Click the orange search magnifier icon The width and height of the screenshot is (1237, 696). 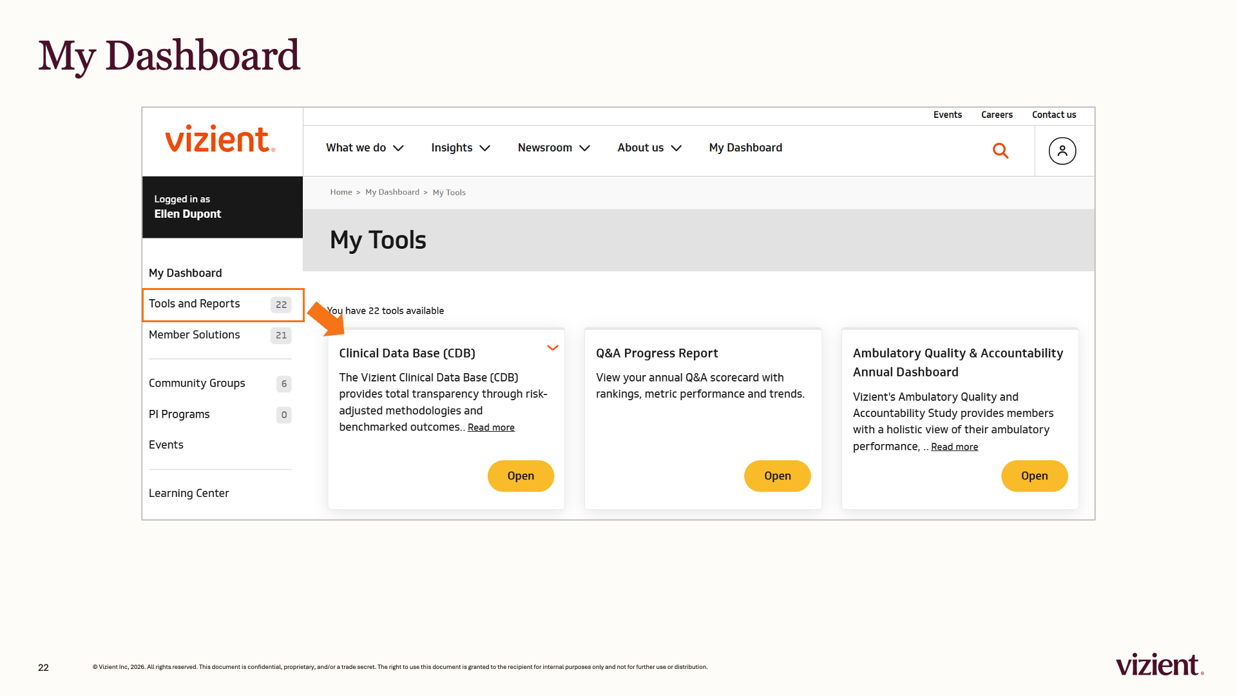[1001, 150]
